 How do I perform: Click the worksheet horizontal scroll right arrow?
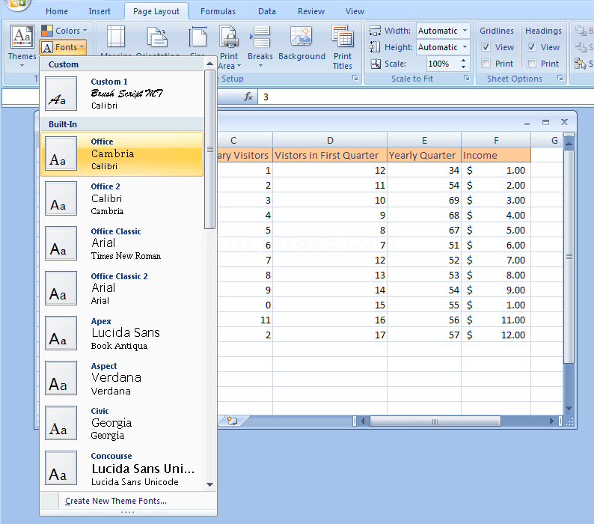(x=551, y=421)
